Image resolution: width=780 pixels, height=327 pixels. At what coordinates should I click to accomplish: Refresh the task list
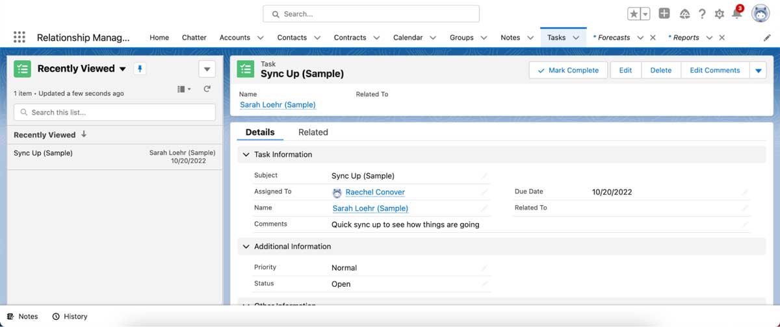pyautogui.click(x=207, y=89)
